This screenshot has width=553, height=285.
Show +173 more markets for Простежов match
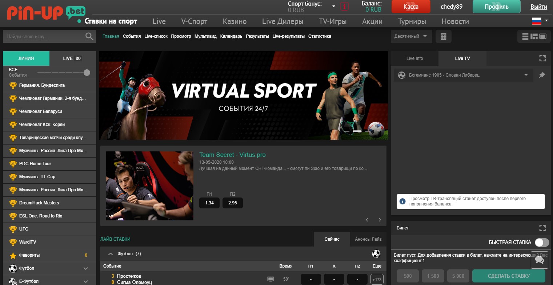point(377,280)
